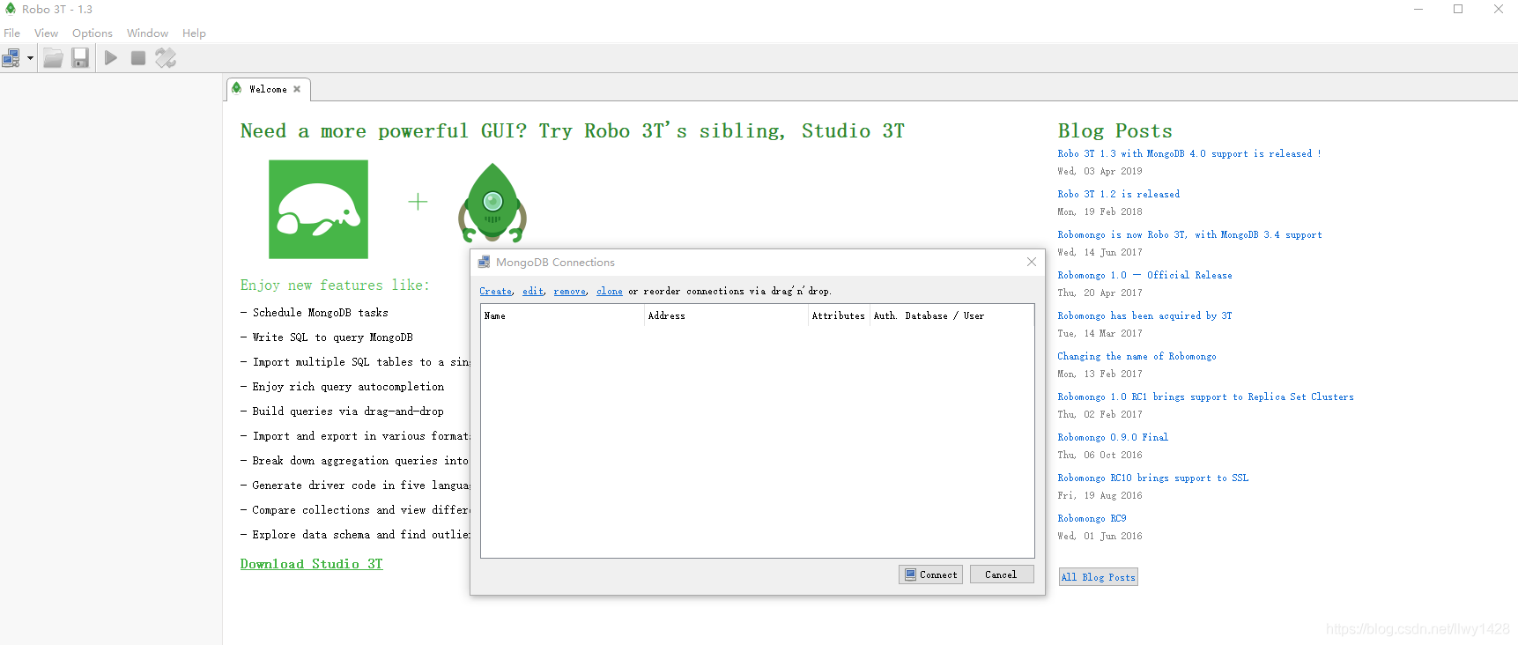Open Robo 3T 1.3 MongoDB 4.0 blog post
This screenshot has height=645, width=1518.
point(1188,154)
